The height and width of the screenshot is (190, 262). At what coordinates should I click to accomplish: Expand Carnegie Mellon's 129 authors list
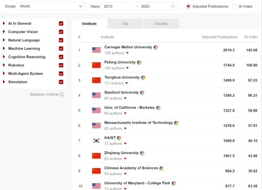point(127,53)
